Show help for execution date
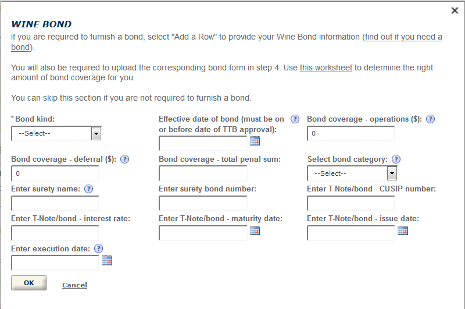This screenshot has width=465, height=309. pos(99,248)
